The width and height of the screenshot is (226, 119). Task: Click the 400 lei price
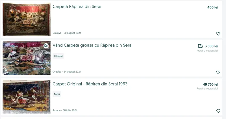point(213,7)
